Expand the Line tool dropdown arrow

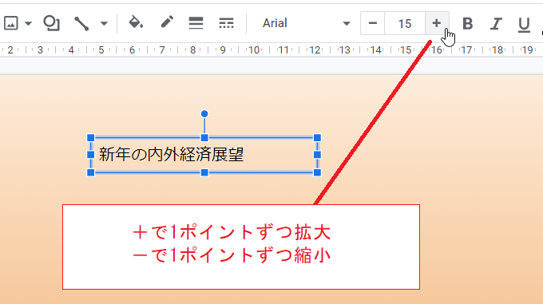[x=104, y=24]
